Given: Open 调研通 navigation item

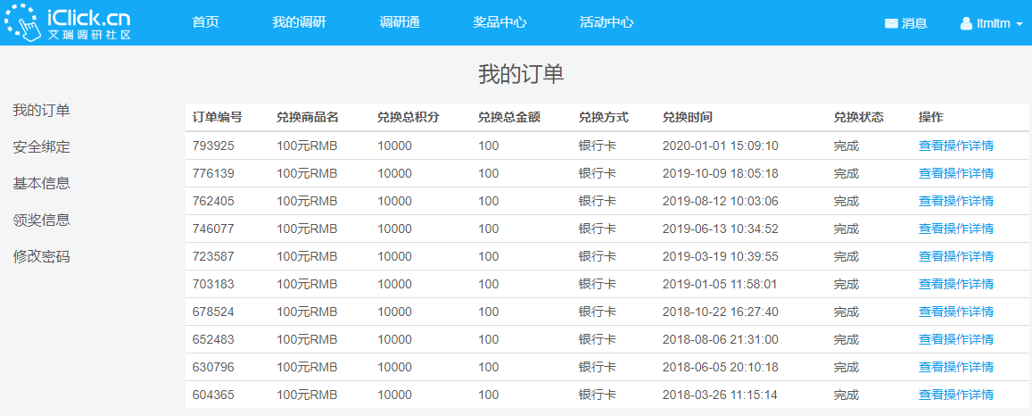Looking at the screenshot, I should 399,22.
